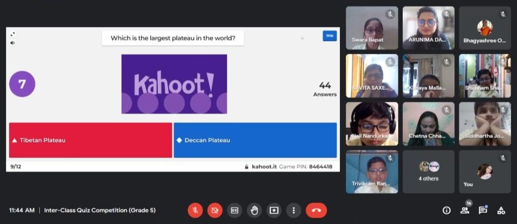This screenshot has height=224, width=517.
Task: Choose the Deccan Plateau answer
Action: (255, 140)
